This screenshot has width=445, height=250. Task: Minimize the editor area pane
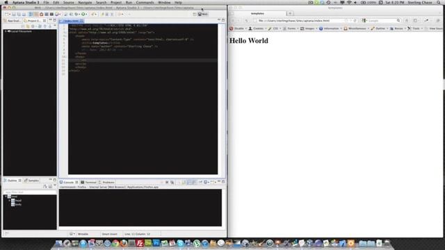pyautogui.click(x=219, y=20)
